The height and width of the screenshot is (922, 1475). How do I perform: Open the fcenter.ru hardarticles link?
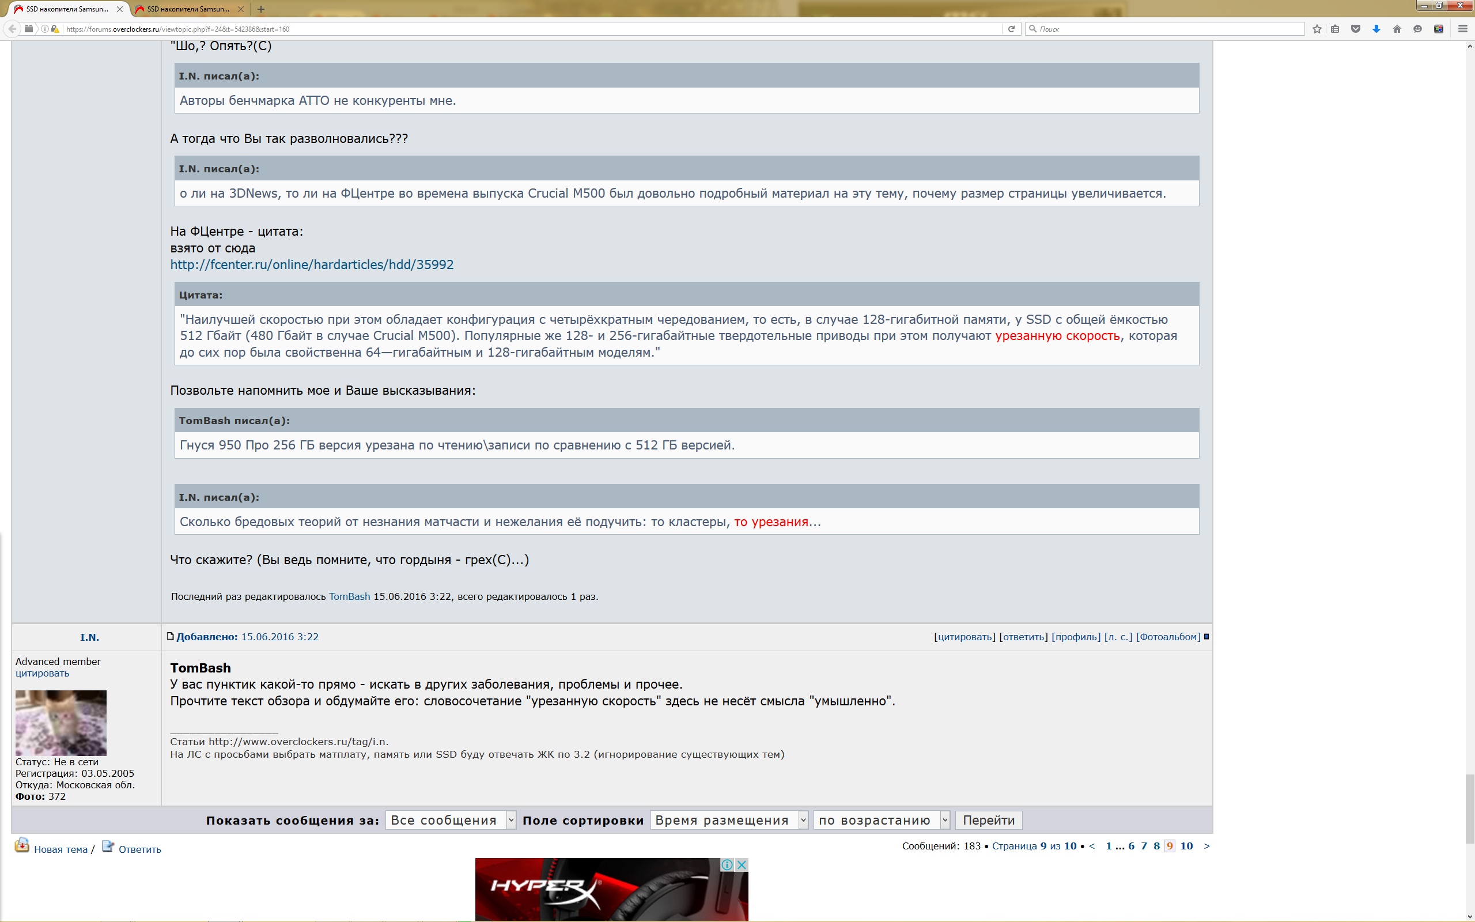pos(312,264)
